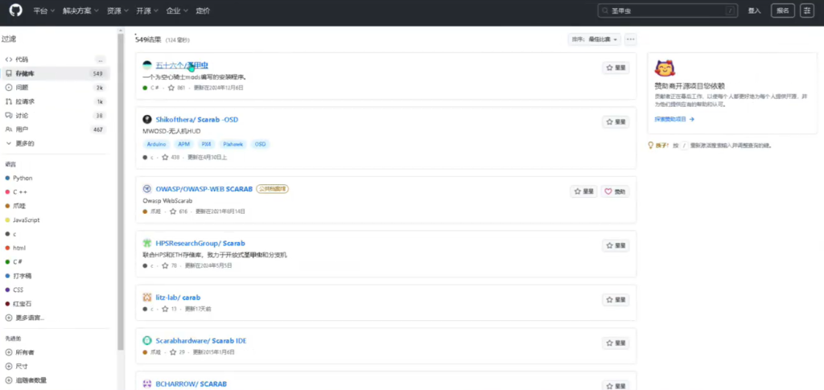824x390 pixels.
Task: Open the appearance settings sliders icon
Action: 806,10
